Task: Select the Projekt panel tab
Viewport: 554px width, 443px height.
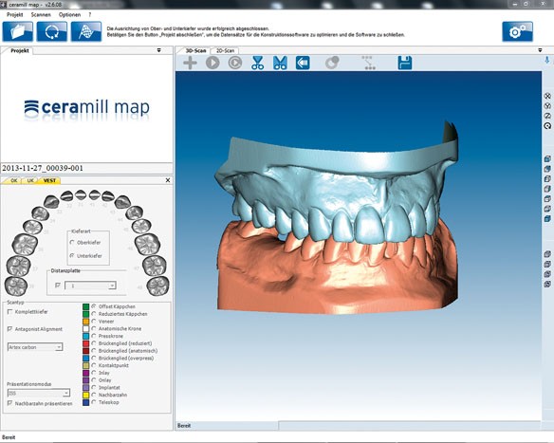Action: pos(19,50)
